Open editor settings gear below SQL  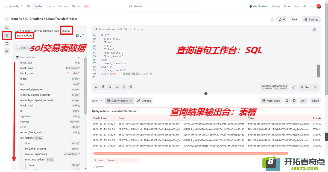pos(103,87)
